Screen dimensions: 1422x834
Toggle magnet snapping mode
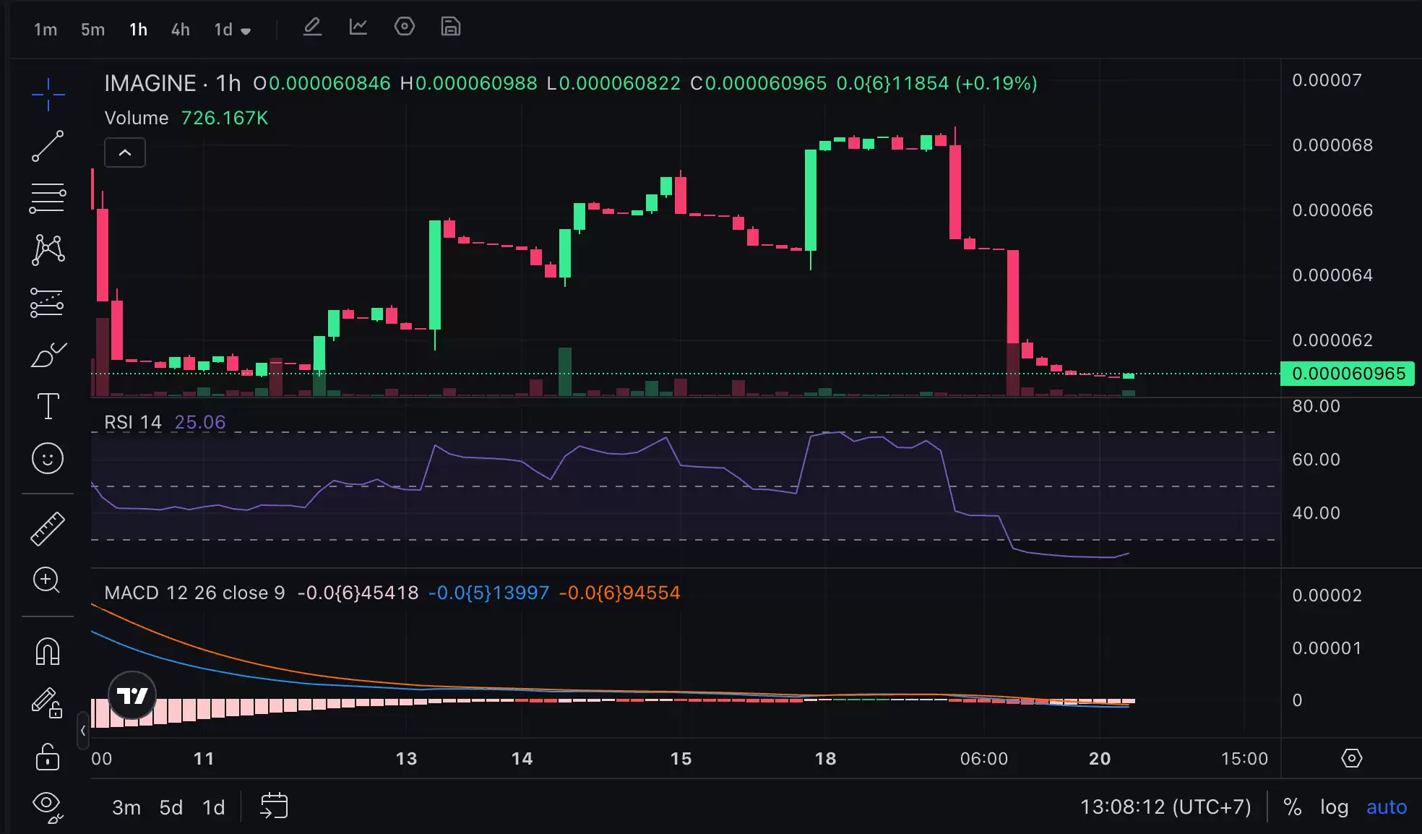tap(48, 651)
